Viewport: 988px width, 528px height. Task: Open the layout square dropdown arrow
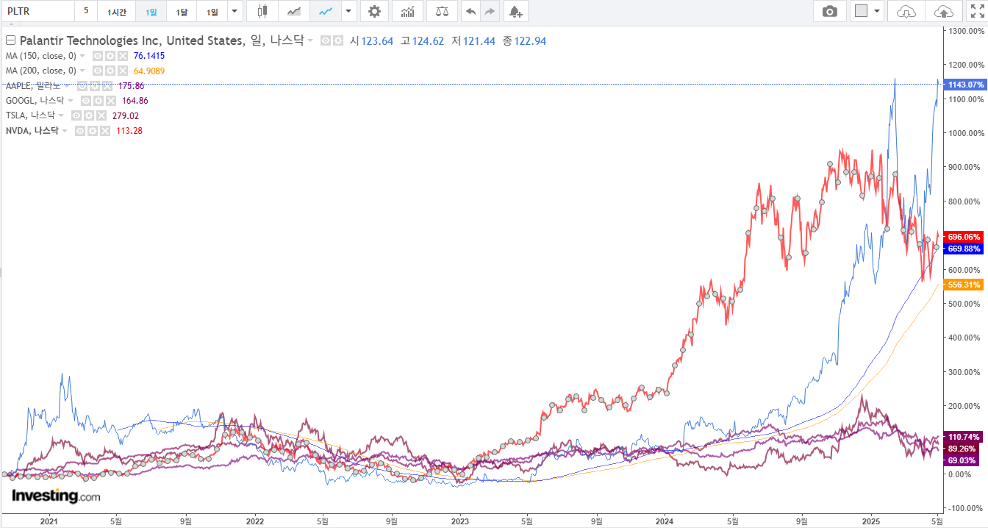tap(876, 11)
